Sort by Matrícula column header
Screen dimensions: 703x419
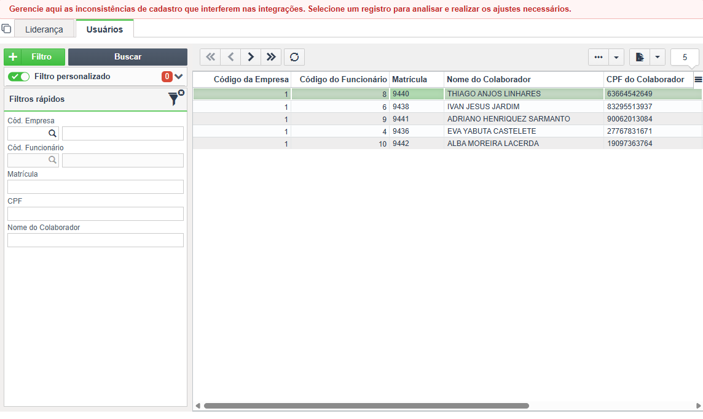pyautogui.click(x=417, y=80)
